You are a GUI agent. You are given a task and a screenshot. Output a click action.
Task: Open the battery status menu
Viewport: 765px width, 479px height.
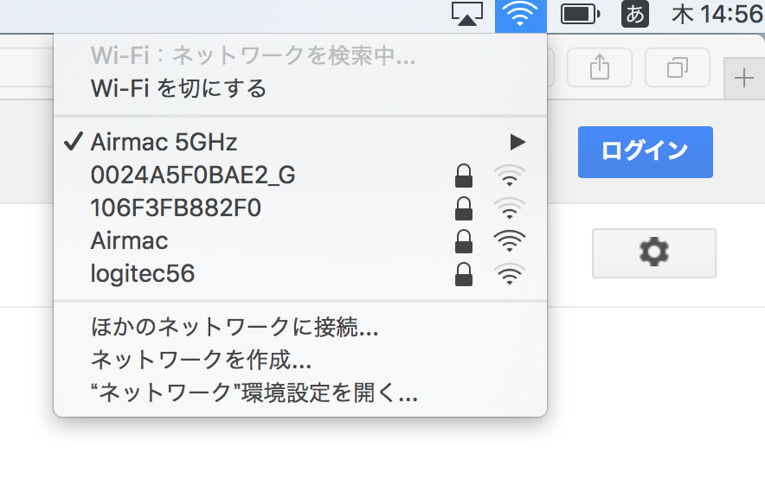(x=580, y=14)
